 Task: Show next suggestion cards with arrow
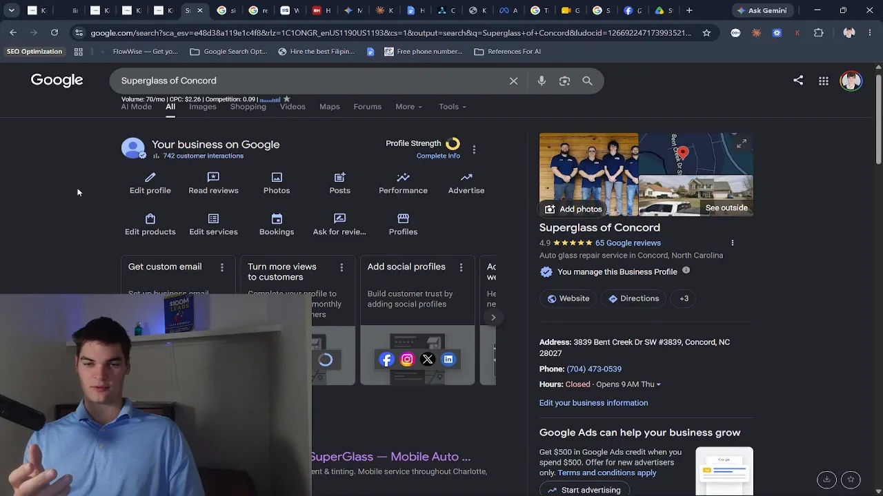[x=493, y=318]
